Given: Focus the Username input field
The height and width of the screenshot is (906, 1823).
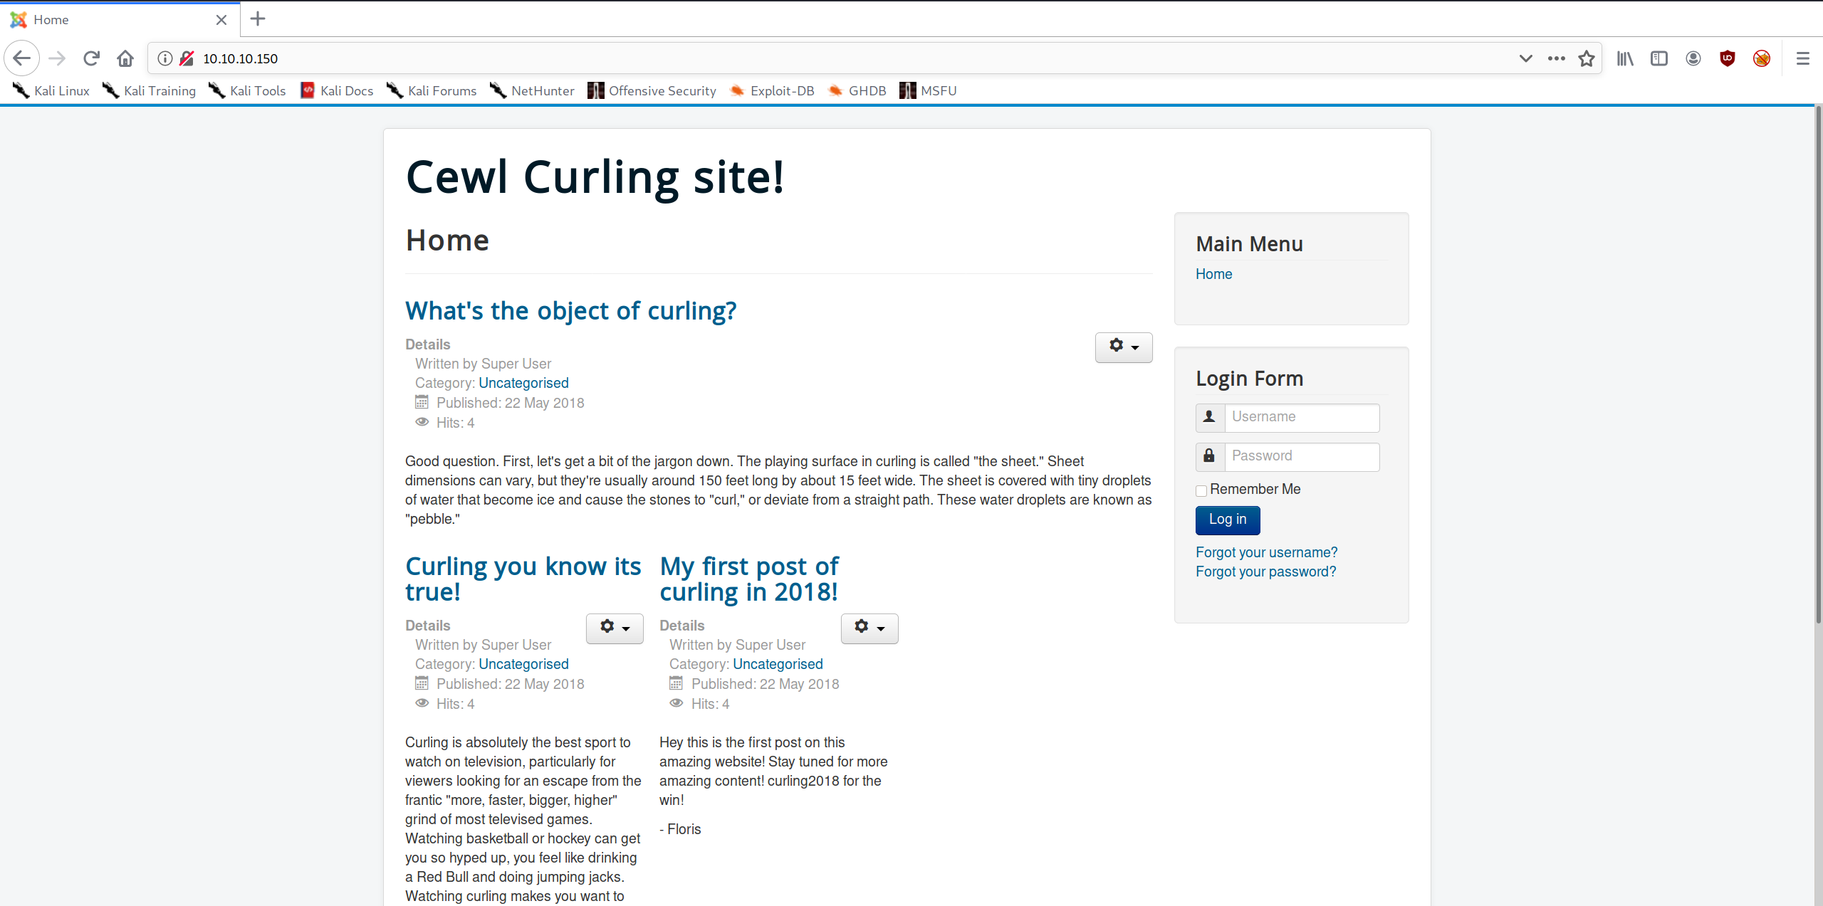Looking at the screenshot, I should click(x=1302, y=418).
